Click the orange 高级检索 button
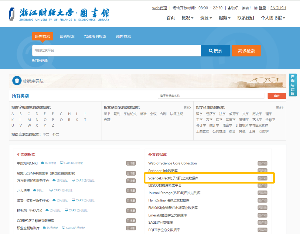This screenshot has width=300, height=234. pos(246,51)
